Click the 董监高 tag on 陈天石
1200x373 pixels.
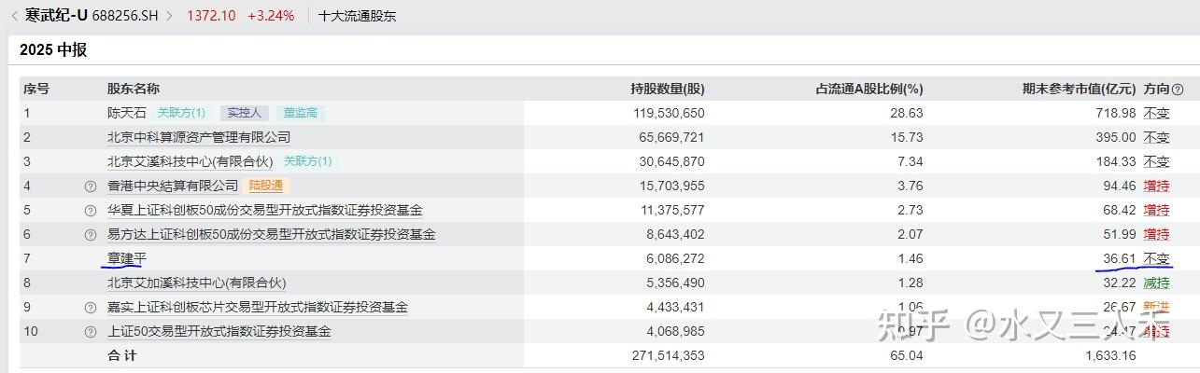pos(301,113)
